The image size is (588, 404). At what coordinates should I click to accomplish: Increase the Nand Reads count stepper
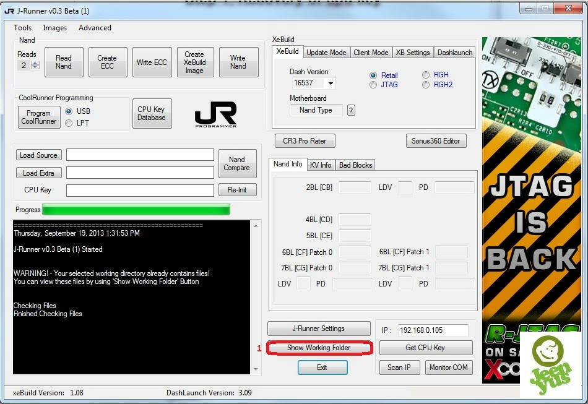35,63
